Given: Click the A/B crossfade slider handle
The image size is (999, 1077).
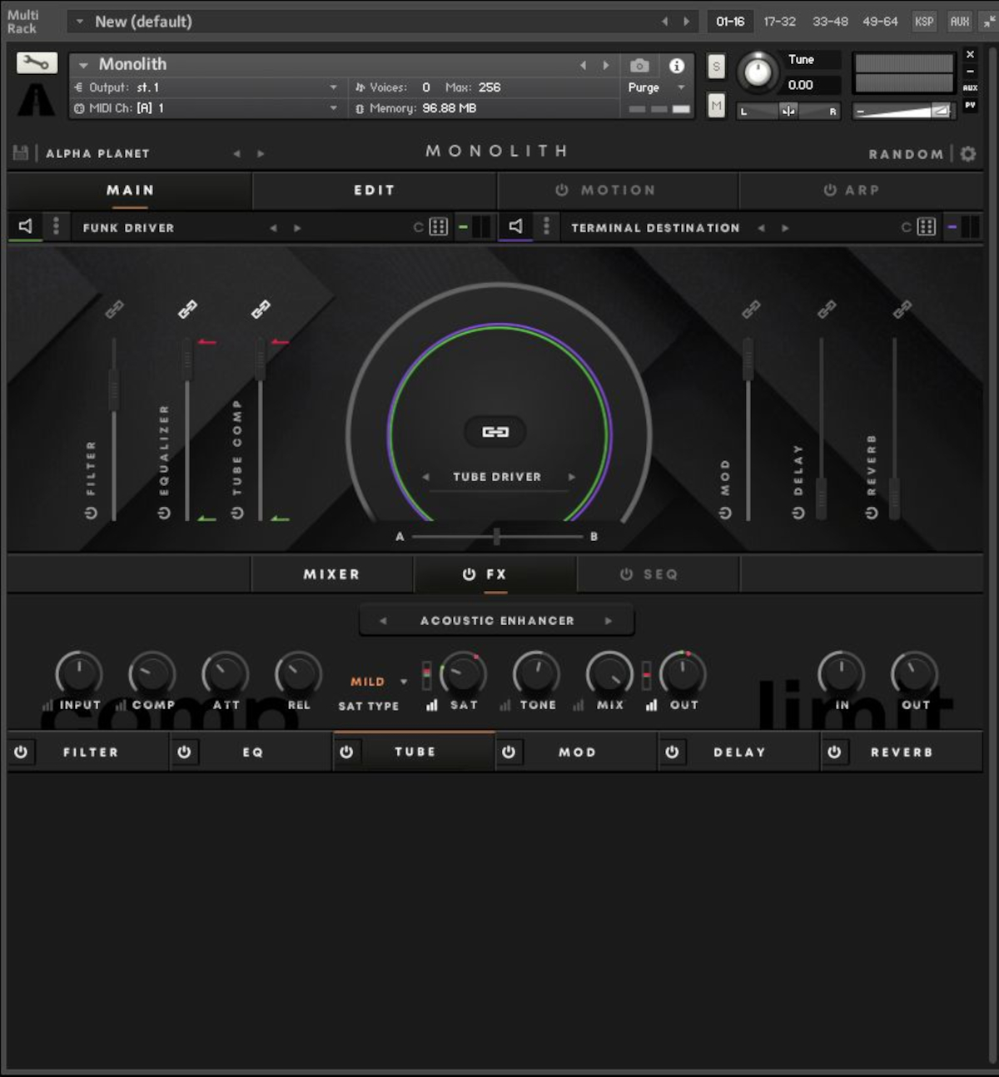Looking at the screenshot, I should (497, 537).
